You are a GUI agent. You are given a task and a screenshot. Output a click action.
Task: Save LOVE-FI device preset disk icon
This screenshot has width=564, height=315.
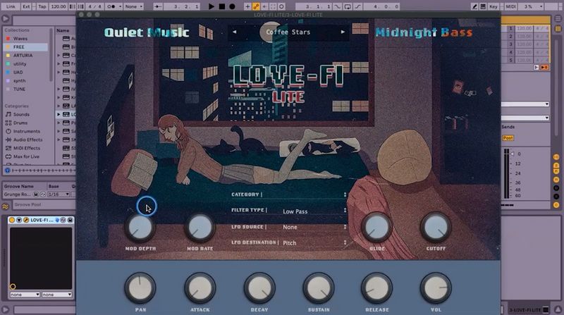coord(70,220)
